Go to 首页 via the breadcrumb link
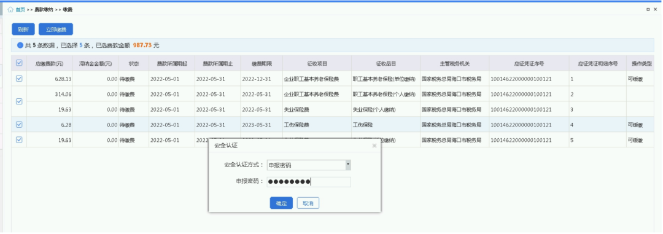This screenshot has width=663, height=234. pos(20,10)
